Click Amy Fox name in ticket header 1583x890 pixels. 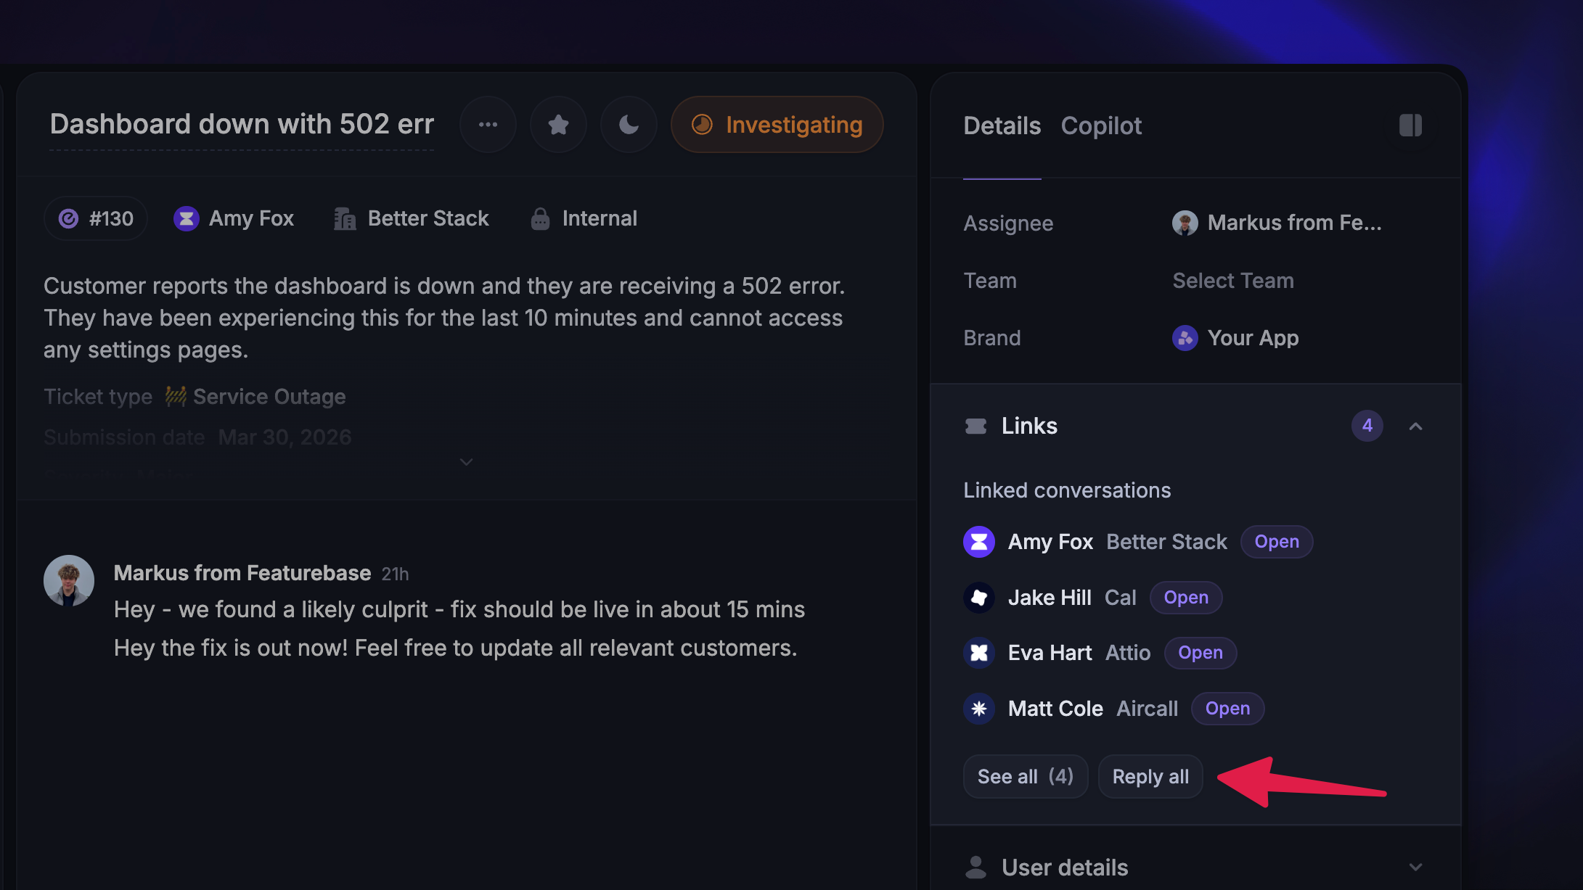251,218
